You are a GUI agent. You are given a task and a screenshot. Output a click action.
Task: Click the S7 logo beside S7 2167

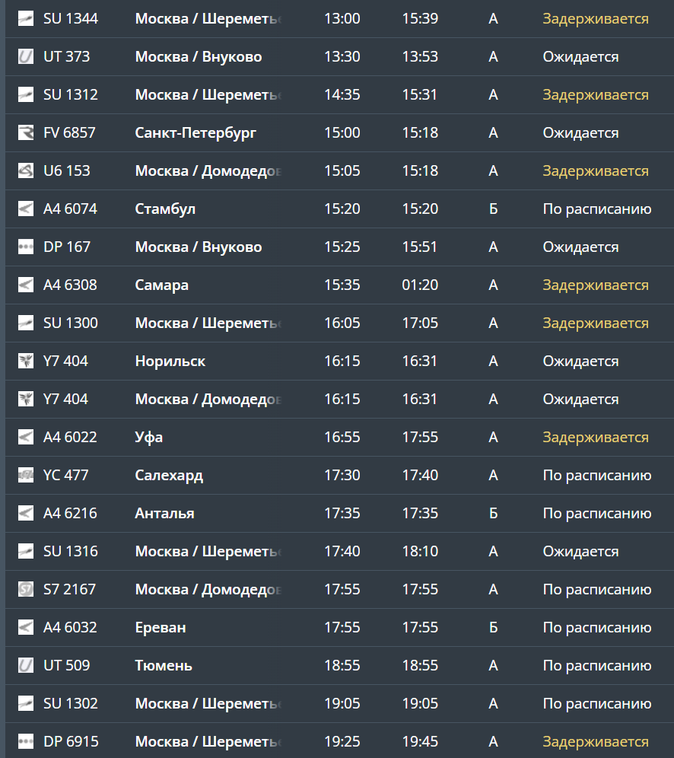[26, 590]
